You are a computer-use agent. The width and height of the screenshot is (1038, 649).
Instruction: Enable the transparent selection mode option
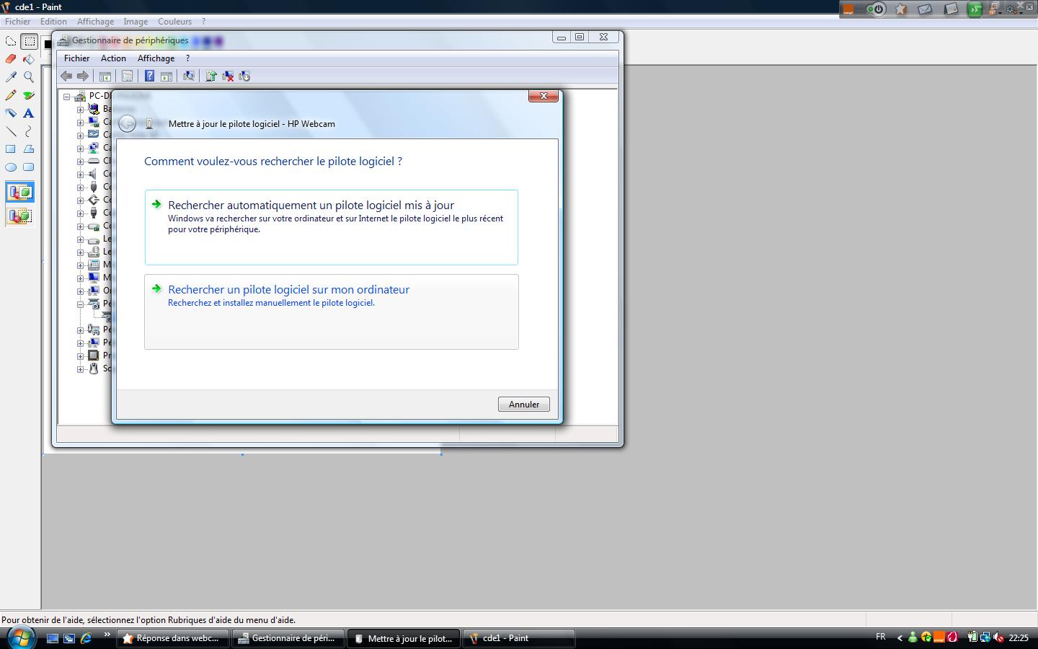pos(20,216)
